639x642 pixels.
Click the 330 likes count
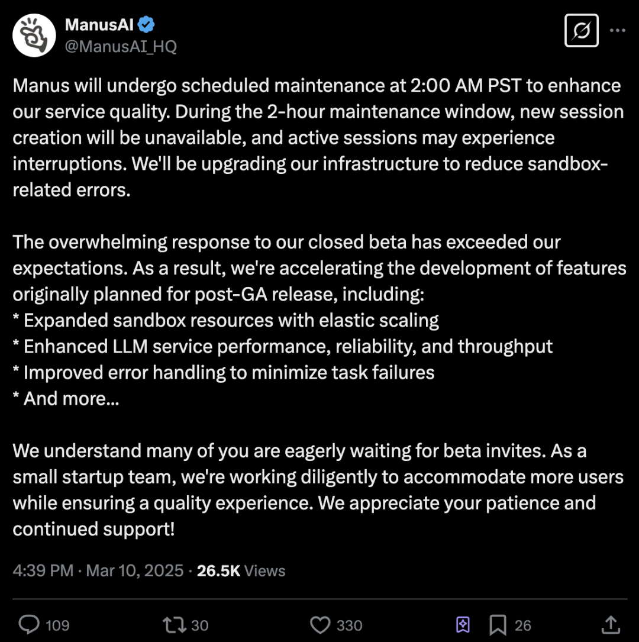click(x=349, y=625)
